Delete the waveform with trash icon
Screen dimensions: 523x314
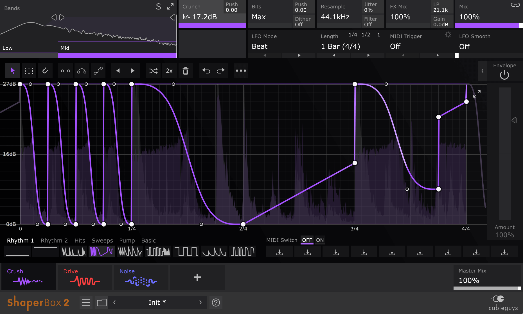coord(186,71)
